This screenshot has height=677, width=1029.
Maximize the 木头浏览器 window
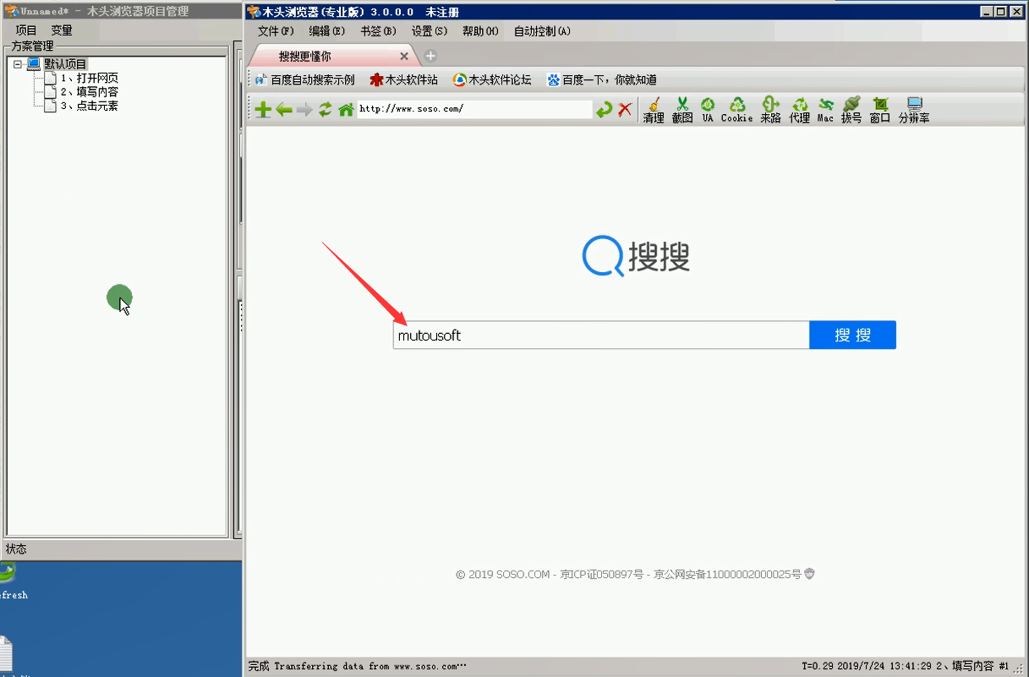[1001, 11]
